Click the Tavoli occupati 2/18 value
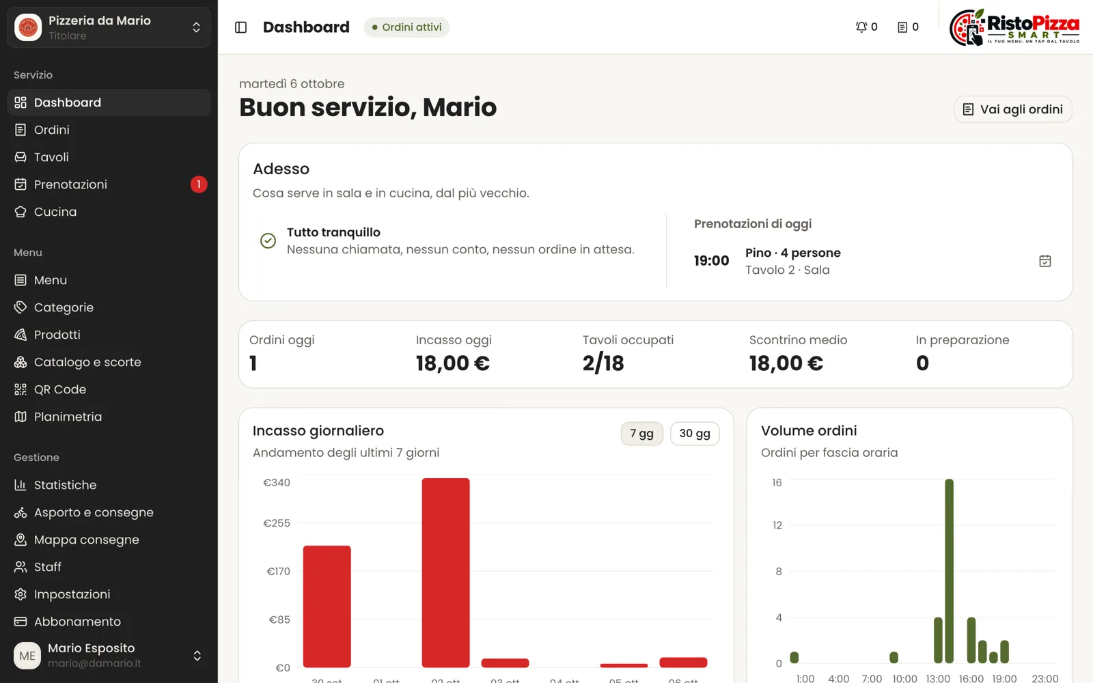 click(603, 363)
